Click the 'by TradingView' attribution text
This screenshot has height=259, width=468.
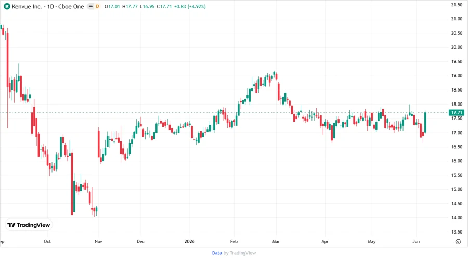(x=240, y=253)
